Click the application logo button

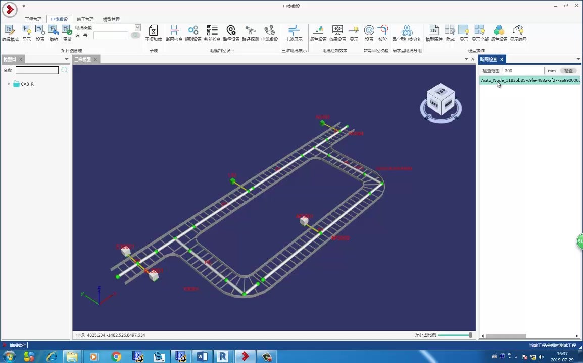9,10
